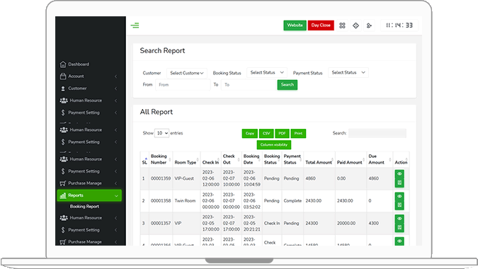Viewport: 478px width, 269px height.
Task: Click the add-user icon in top bar
Action: point(369,25)
